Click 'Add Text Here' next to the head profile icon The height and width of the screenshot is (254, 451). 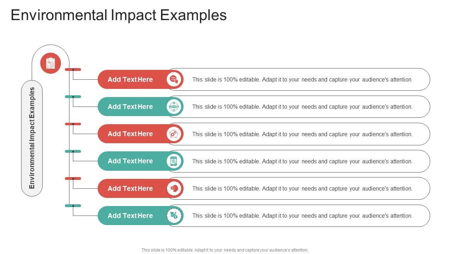[130, 188]
